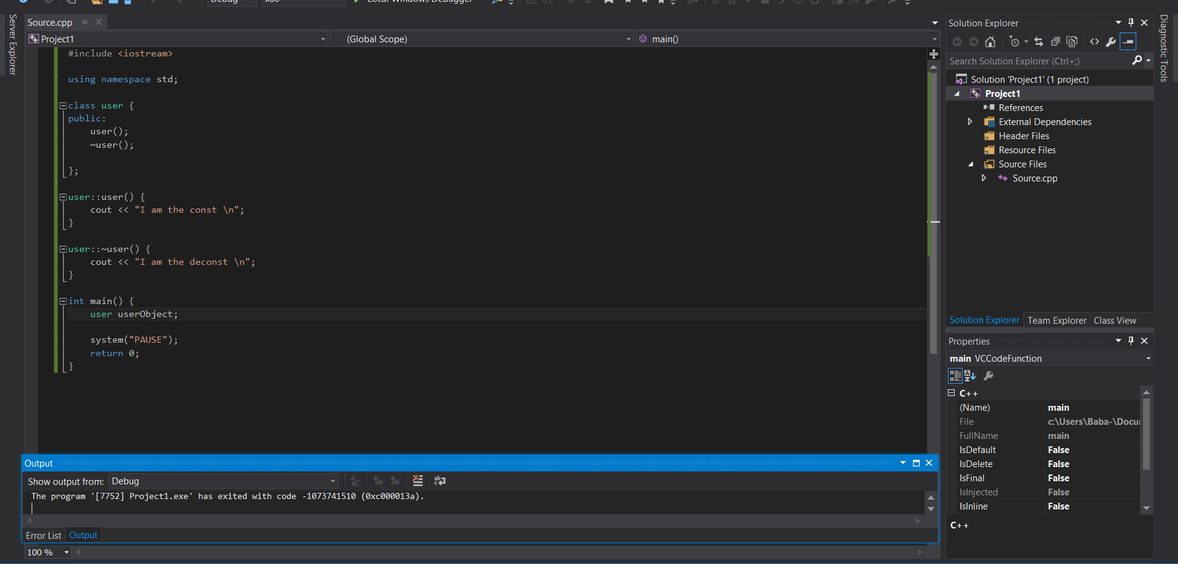Open the Diagnostic Tools side tab
The image size is (1178, 564).
(1164, 48)
